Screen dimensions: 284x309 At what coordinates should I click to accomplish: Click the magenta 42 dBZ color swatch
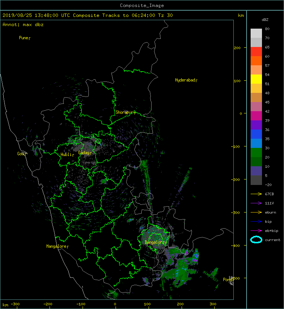click(x=256, y=116)
